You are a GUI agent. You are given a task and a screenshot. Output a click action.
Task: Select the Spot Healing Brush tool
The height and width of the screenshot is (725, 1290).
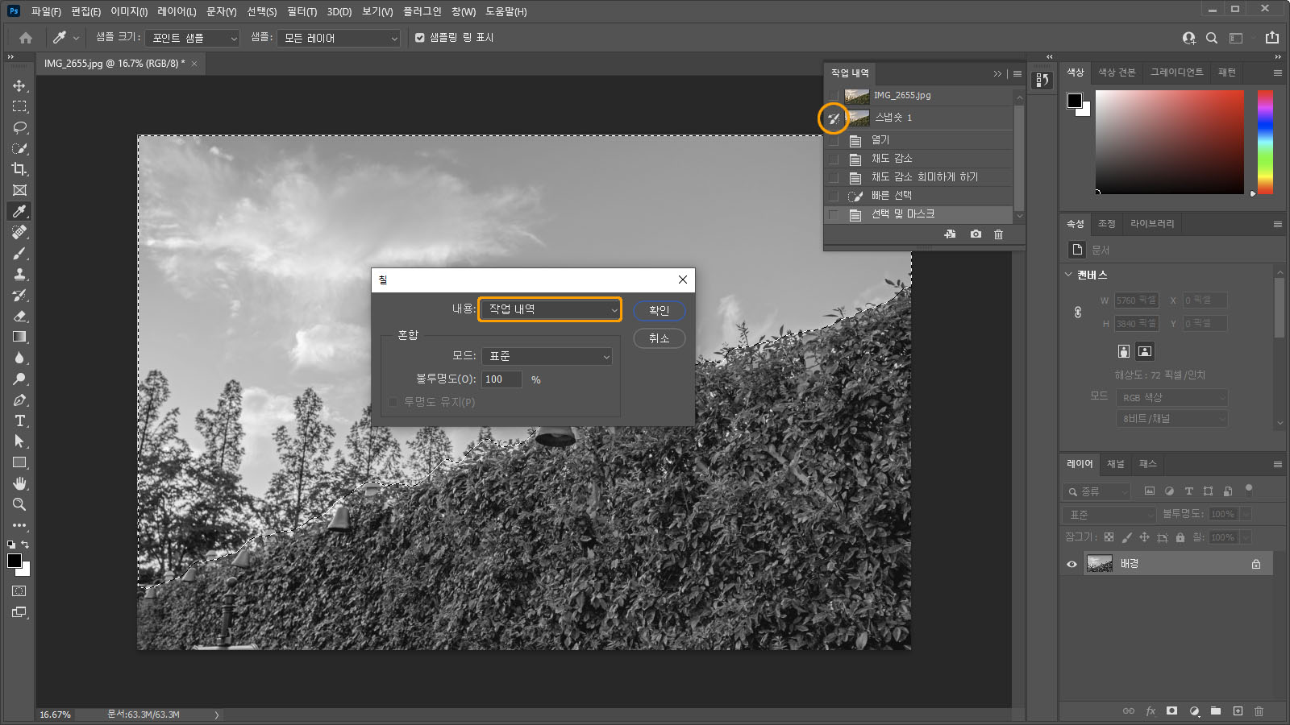pos(19,232)
